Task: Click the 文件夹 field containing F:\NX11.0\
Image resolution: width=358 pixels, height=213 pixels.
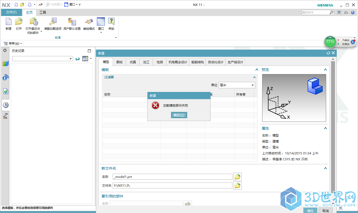Action: click(x=173, y=186)
